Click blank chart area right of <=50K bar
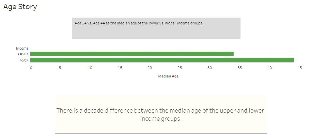This screenshot has height=137, width=311. click(x=268, y=54)
